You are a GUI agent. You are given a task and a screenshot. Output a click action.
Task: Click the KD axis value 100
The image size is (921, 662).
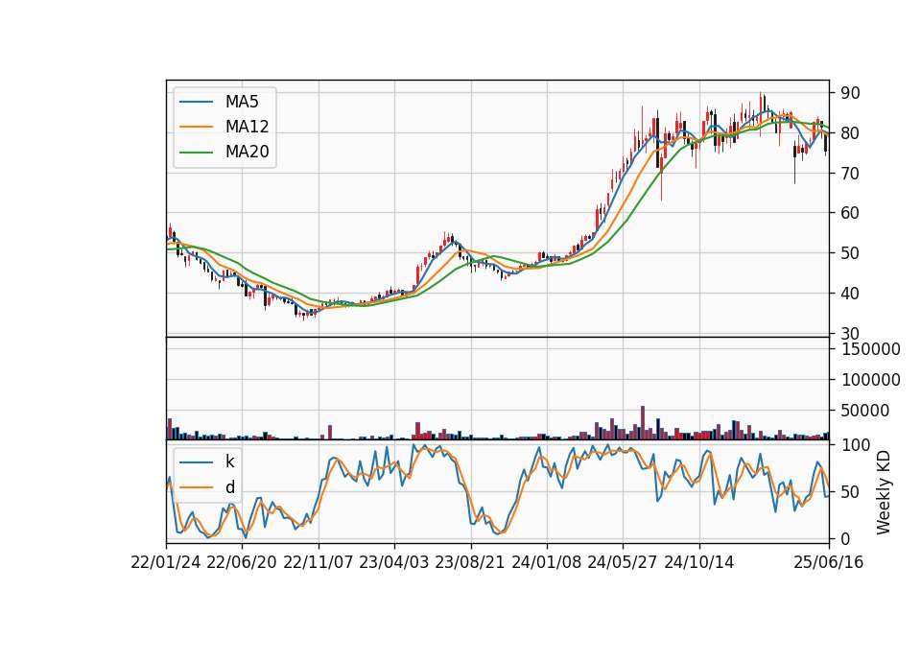tap(855, 445)
